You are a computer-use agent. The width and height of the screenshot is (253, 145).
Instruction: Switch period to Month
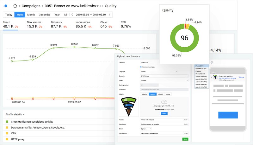tap(31, 14)
